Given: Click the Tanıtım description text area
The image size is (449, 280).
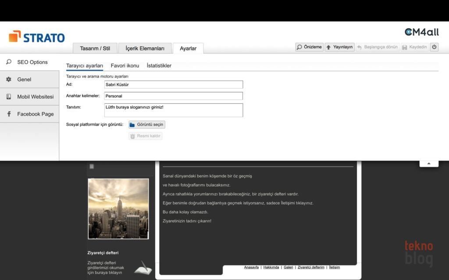Looking at the screenshot, I should [x=173, y=110].
